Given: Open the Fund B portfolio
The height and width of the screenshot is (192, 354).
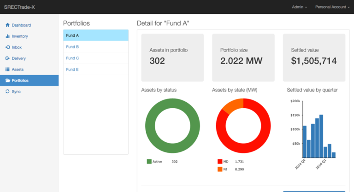Looking at the screenshot, I should (x=72, y=47).
